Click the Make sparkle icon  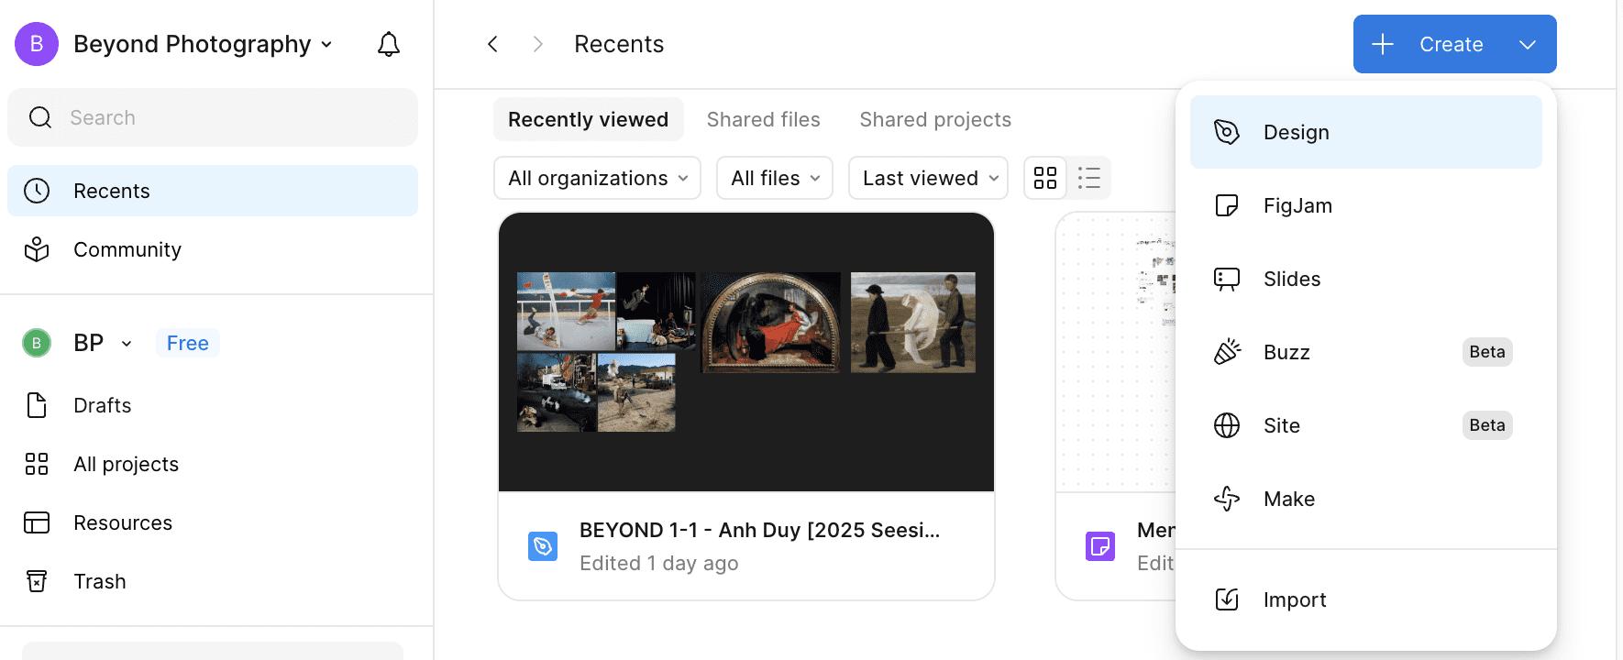click(1227, 499)
